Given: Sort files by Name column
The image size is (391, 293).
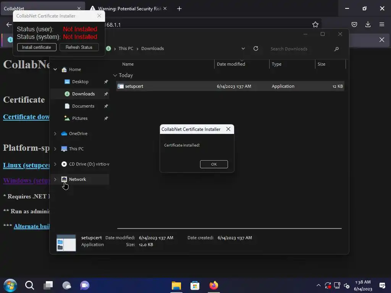Looking at the screenshot, I should point(128,64).
